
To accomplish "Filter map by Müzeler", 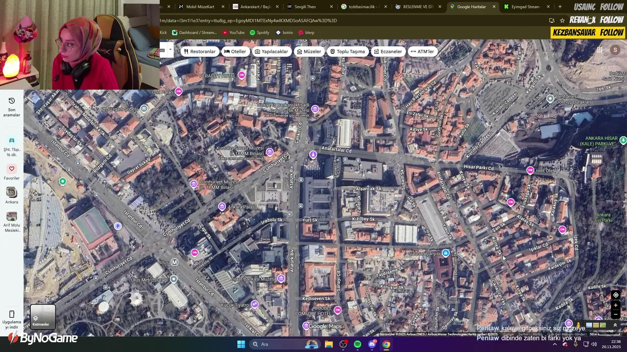I will click(309, 51).
